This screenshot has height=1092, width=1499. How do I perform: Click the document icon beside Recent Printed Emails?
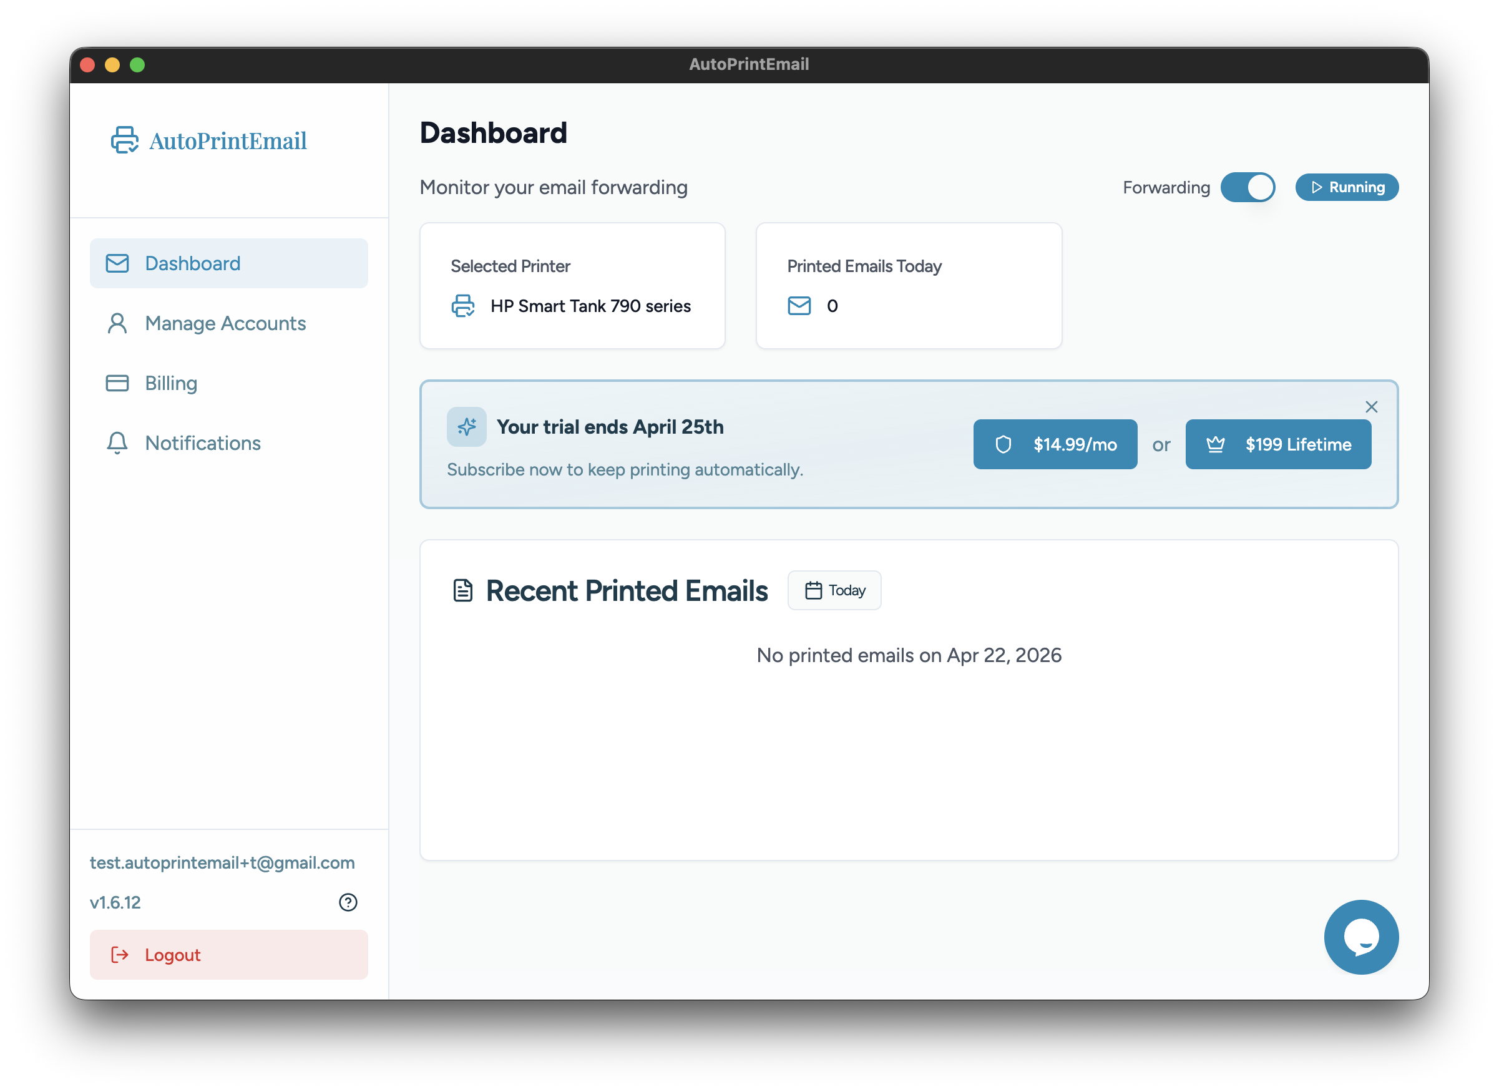(462, 590)
